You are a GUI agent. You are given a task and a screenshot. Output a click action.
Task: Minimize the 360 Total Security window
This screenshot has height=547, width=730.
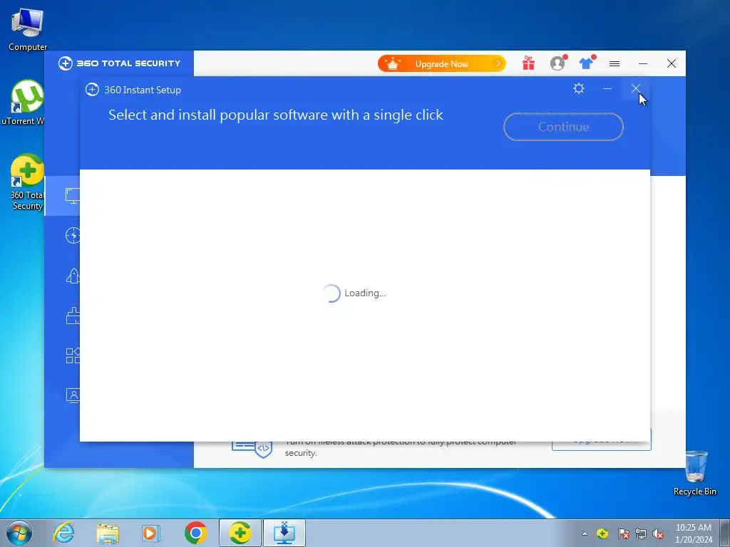coord(643,63)
